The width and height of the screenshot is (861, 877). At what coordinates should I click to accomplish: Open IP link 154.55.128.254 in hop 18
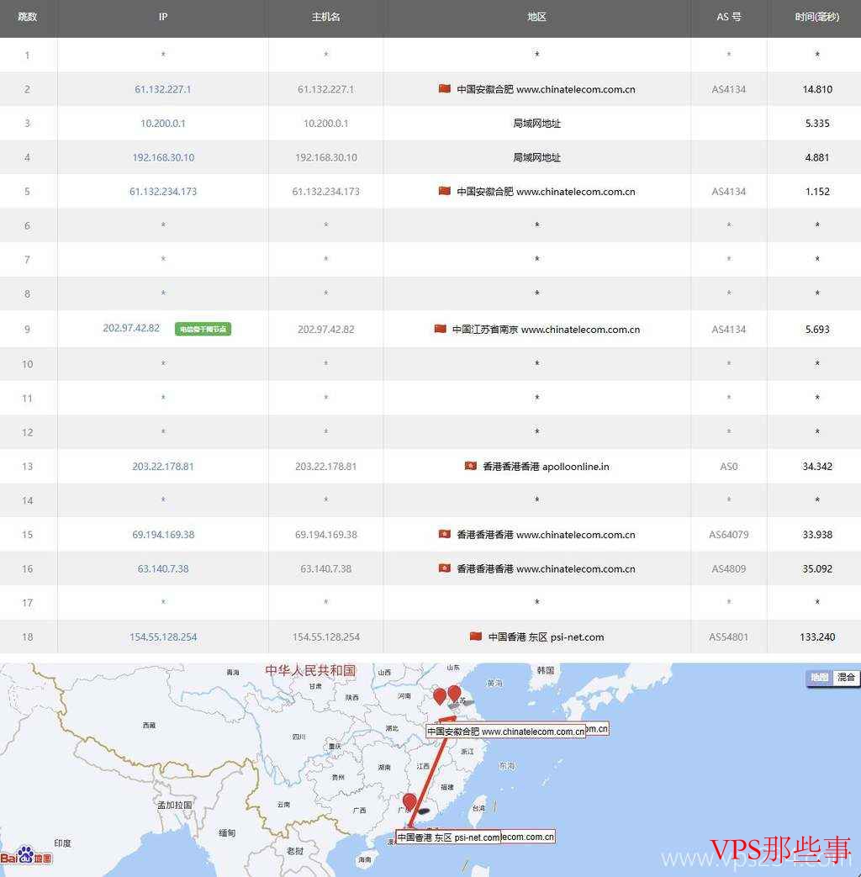(163, 637)
